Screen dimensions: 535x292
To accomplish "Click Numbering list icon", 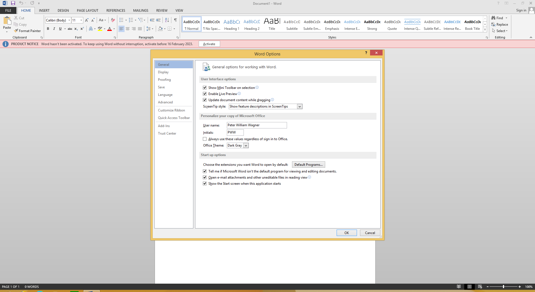I will [131, 20].
